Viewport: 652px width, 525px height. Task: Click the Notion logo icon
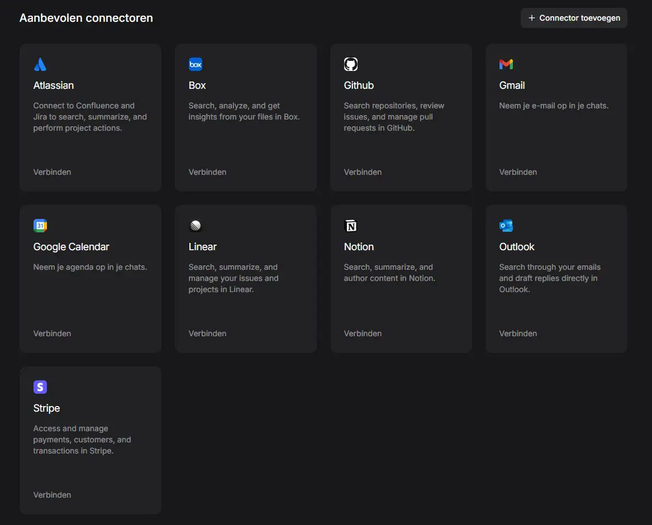350,226
